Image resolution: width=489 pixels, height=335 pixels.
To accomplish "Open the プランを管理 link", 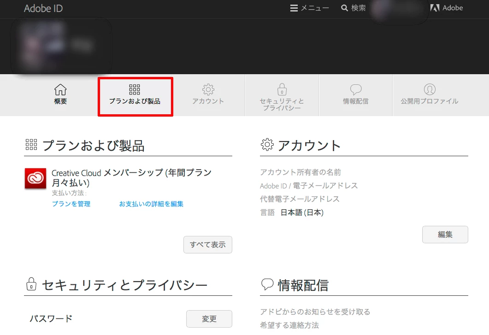I will pos(71,204).
